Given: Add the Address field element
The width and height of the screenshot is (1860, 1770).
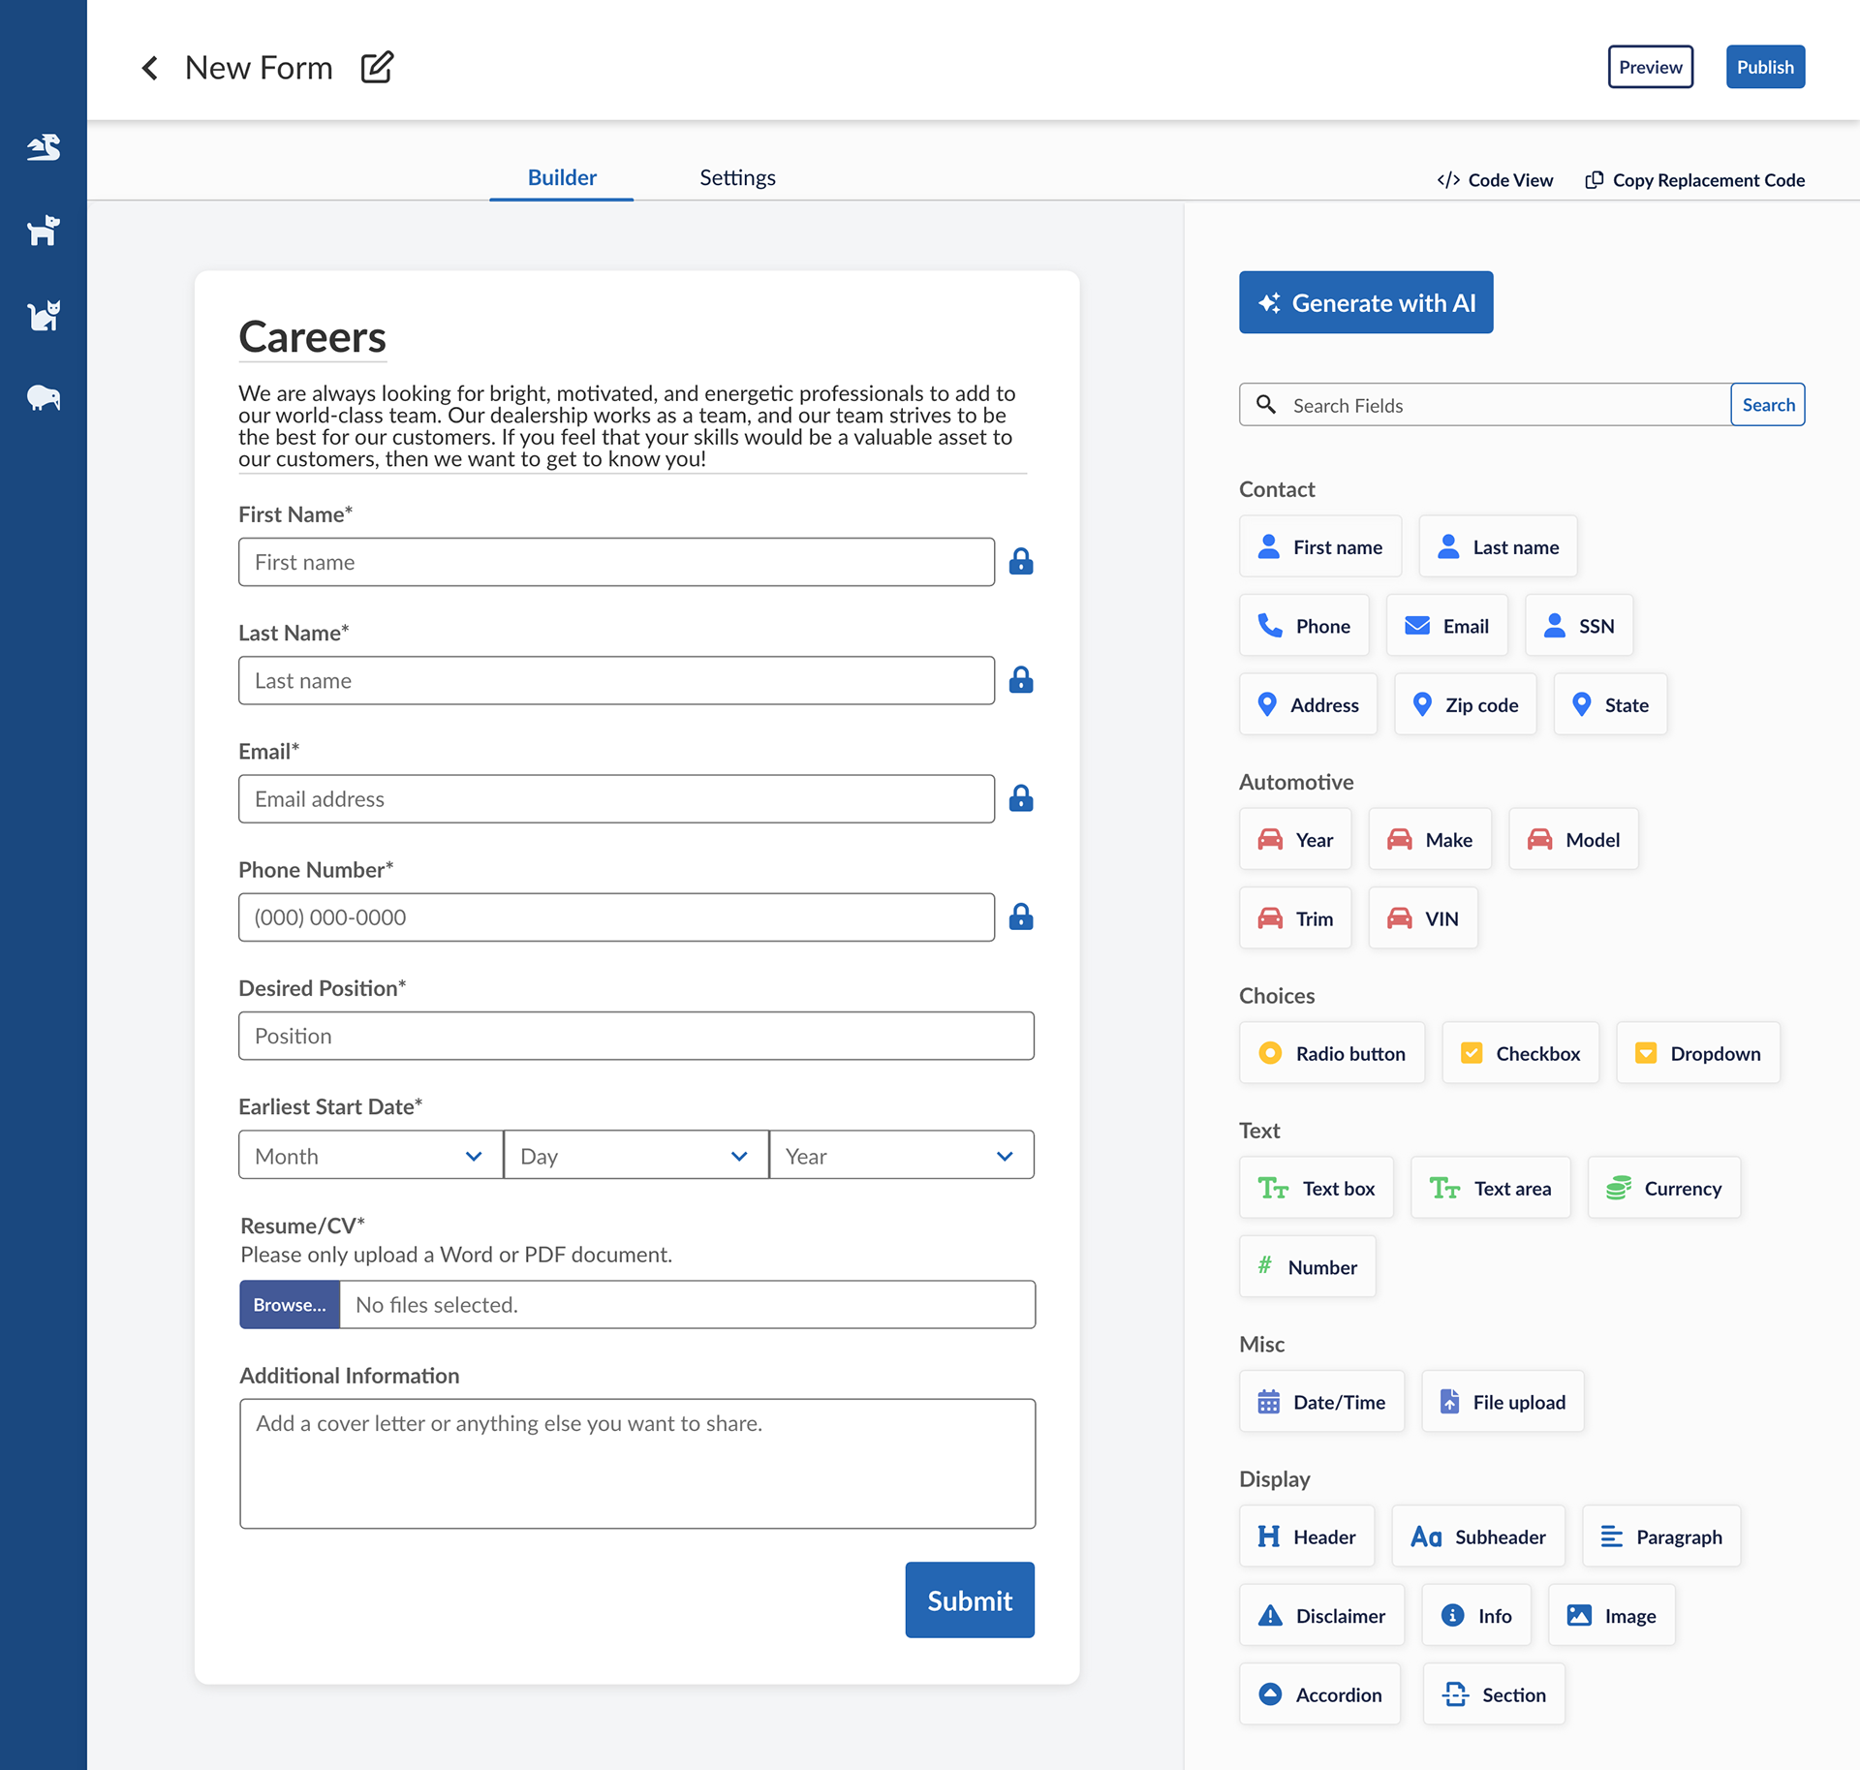Looking at the screenshot, I should coord(1308,704).
